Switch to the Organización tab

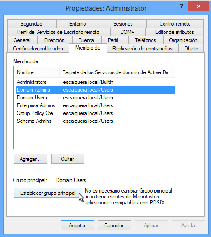183,40
